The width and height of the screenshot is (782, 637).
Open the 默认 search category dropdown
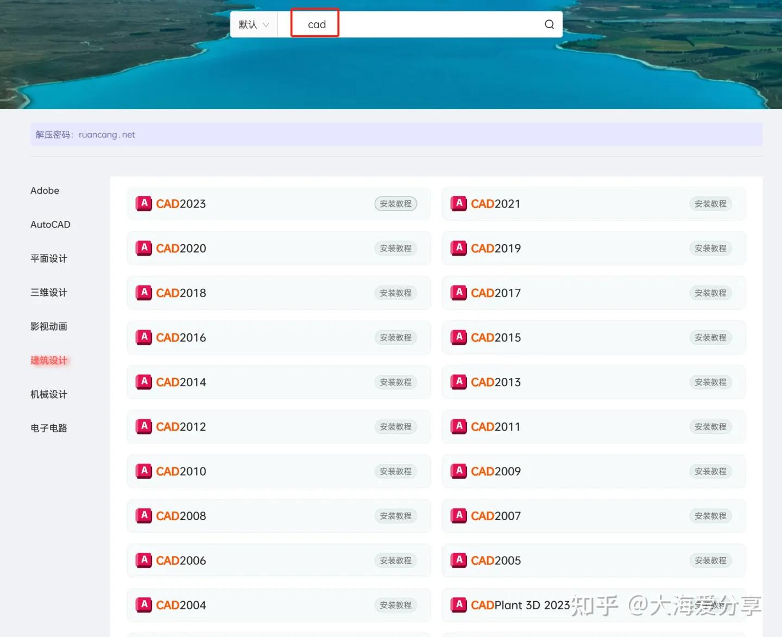(253, 24)
